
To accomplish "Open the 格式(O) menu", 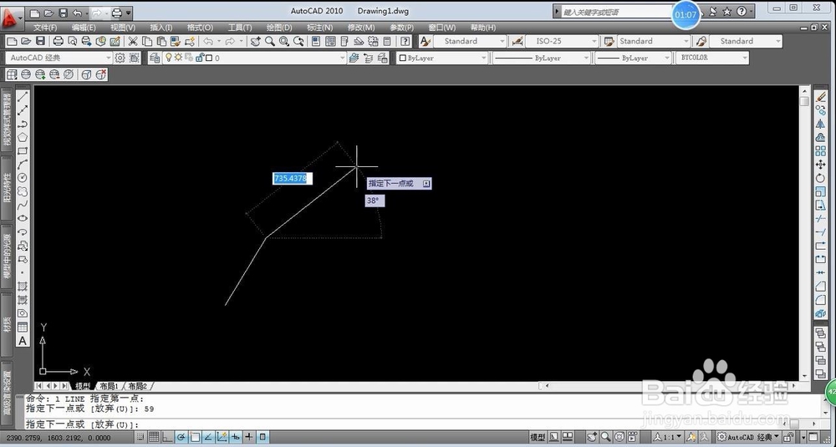I will click(x=200, y=28).
